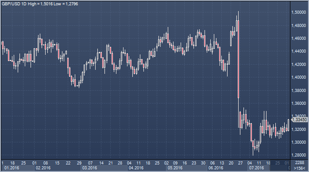Click the 1,38000 price axis label
This screenshot has width=309, height=172.
click(298, 90)
